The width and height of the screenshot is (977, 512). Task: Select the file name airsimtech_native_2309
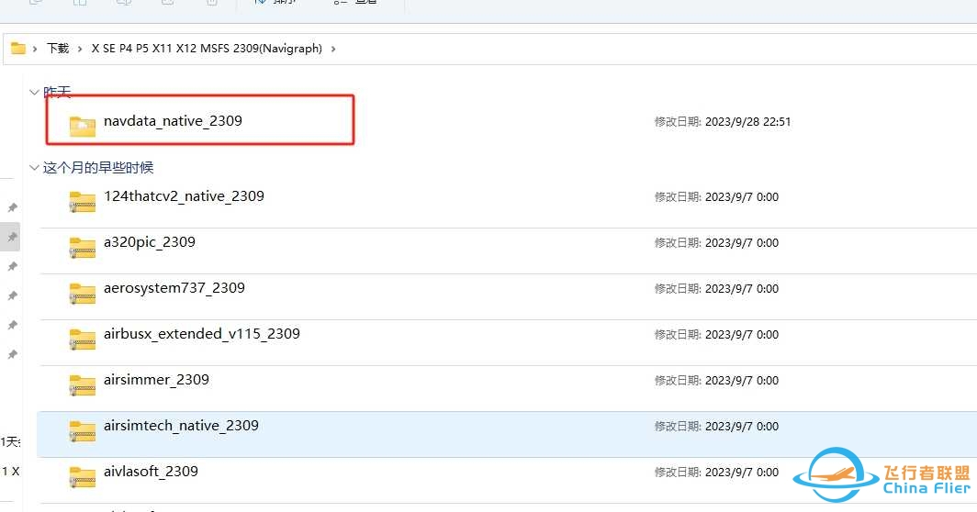pyautogui.click(x=181, y=426)
